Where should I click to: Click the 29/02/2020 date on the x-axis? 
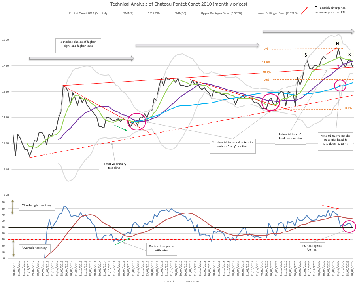click(x=262, y=268)
